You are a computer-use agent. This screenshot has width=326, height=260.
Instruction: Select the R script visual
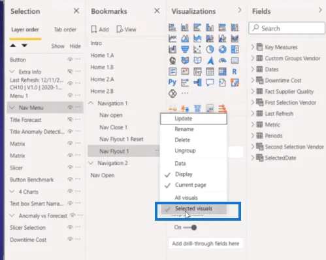click(x=235, y=71)
